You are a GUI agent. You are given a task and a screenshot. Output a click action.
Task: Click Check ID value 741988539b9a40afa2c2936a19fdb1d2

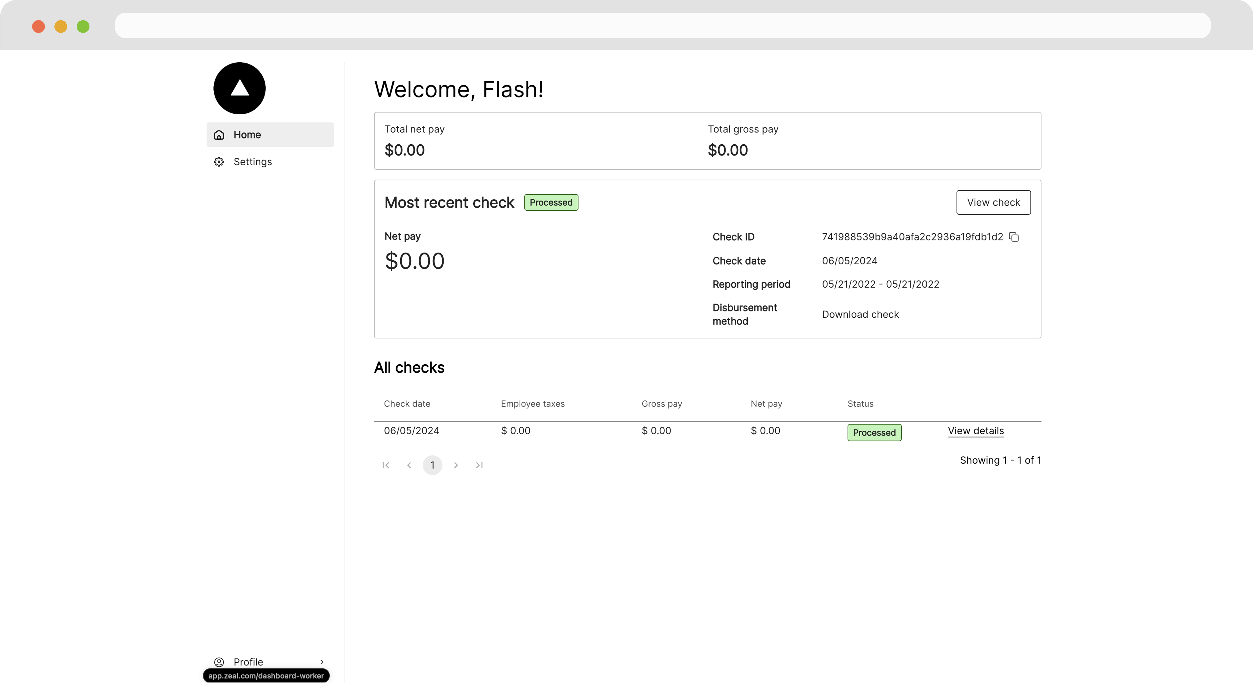[912, 237]
